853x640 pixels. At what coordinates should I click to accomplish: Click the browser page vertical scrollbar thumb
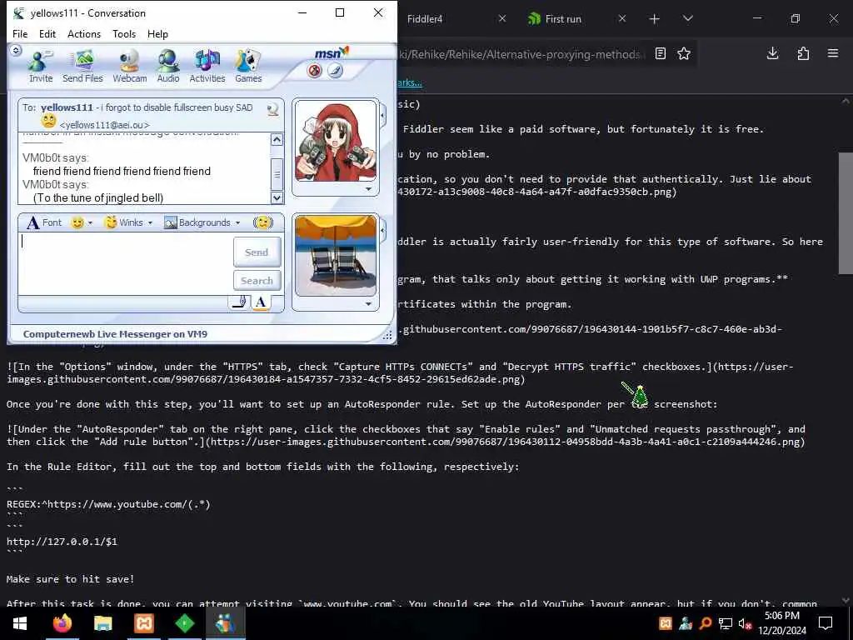pos(846,214)
